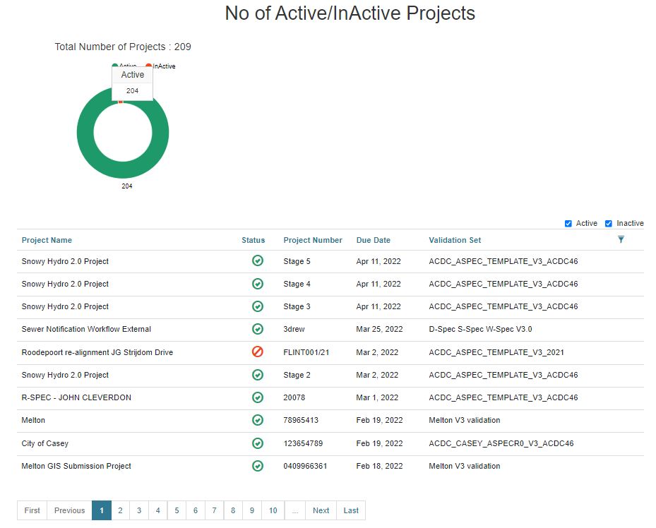This screenshot has width=656, height=528.
Task: Click status icon for Snowy Hydro Stage 5 row
Action: point(258,261)
